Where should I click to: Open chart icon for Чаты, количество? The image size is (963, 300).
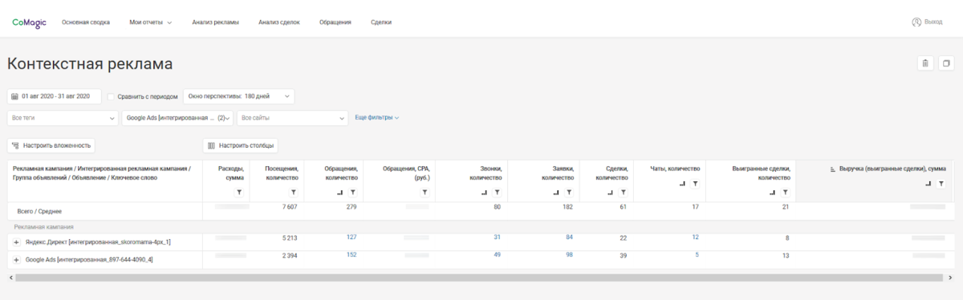pos(683,184)
